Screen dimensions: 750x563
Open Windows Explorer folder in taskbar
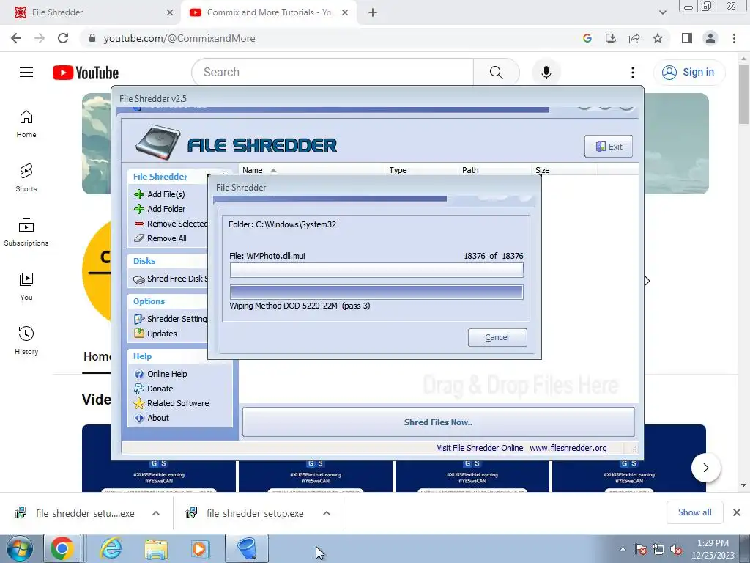click(156, 548)
